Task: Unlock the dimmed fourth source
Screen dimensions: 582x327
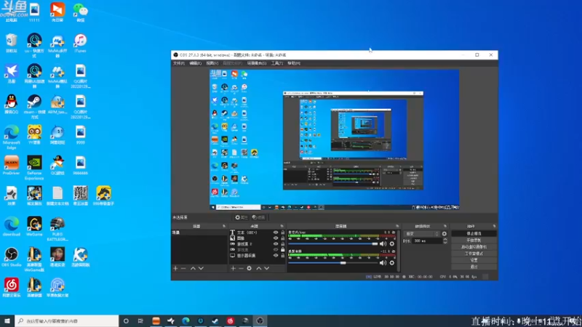Action: 283,250
